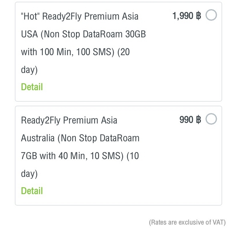
Task: Click the "Hot" Ready2Fly Premium Asia title
Action: (x=80, y=16)
